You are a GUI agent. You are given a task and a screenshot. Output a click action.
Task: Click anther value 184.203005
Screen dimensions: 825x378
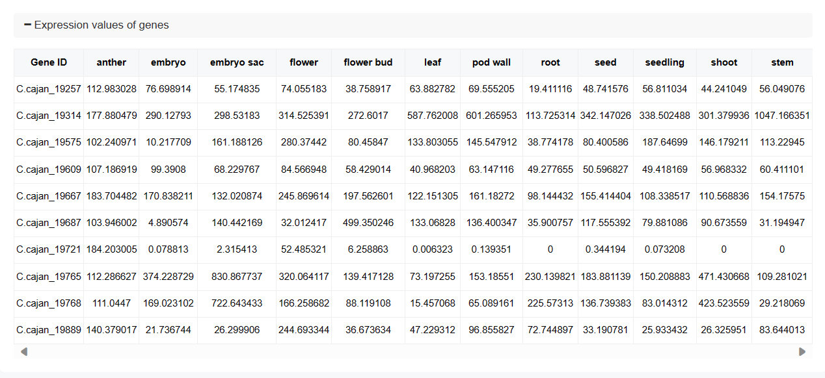[x=111, y=249]
